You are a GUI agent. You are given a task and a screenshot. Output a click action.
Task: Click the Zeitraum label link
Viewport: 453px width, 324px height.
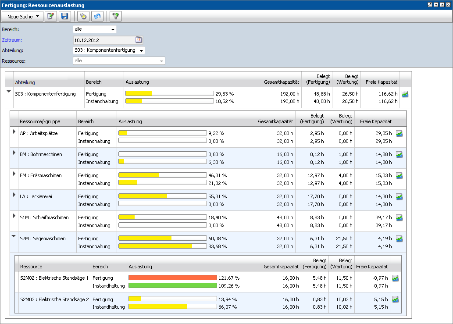12,40
